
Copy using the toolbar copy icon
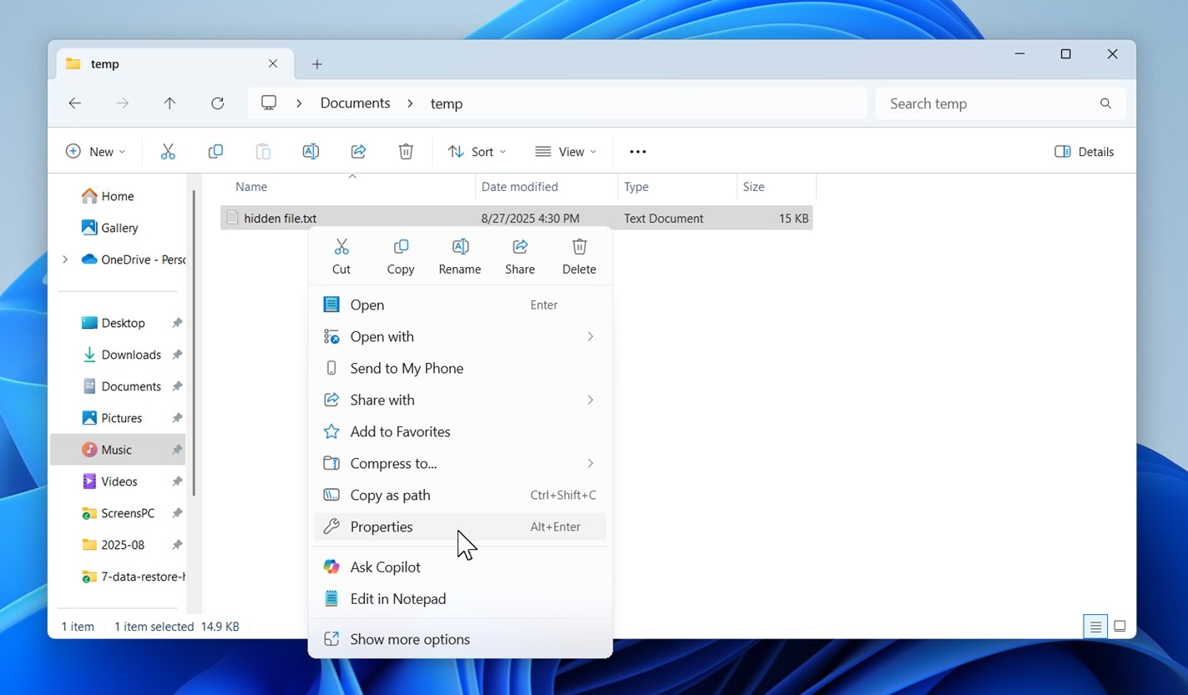coord(215,151)
